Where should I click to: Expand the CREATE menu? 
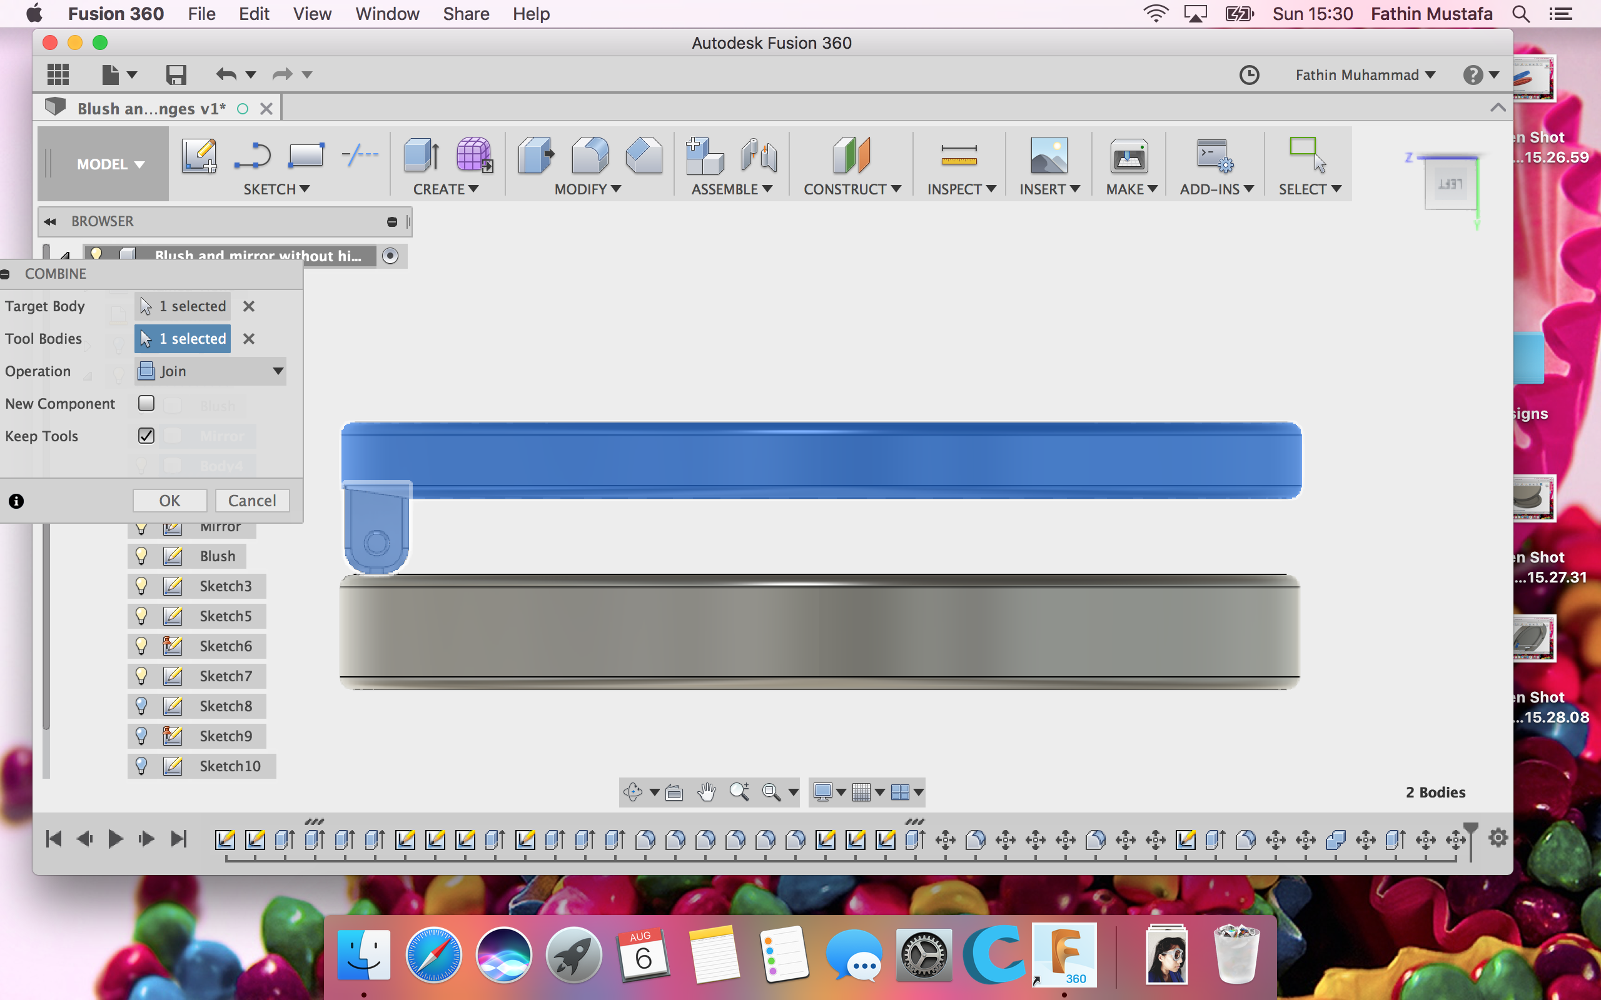(x=445, y=189)
